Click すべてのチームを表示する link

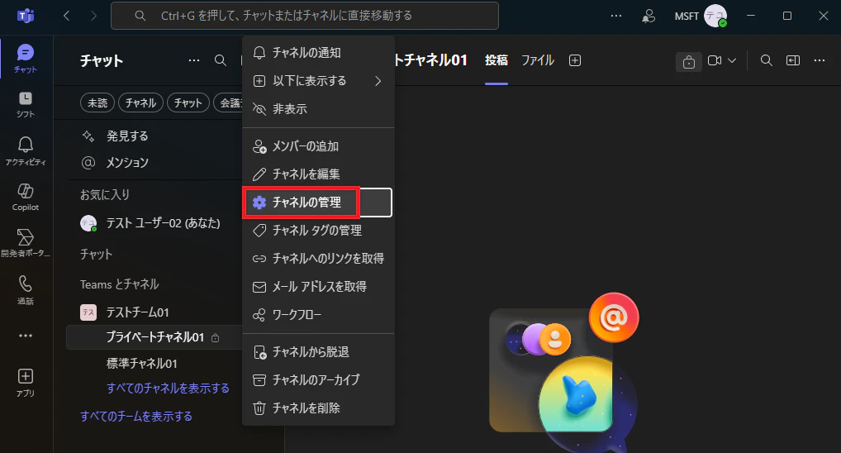coord(136,416)
